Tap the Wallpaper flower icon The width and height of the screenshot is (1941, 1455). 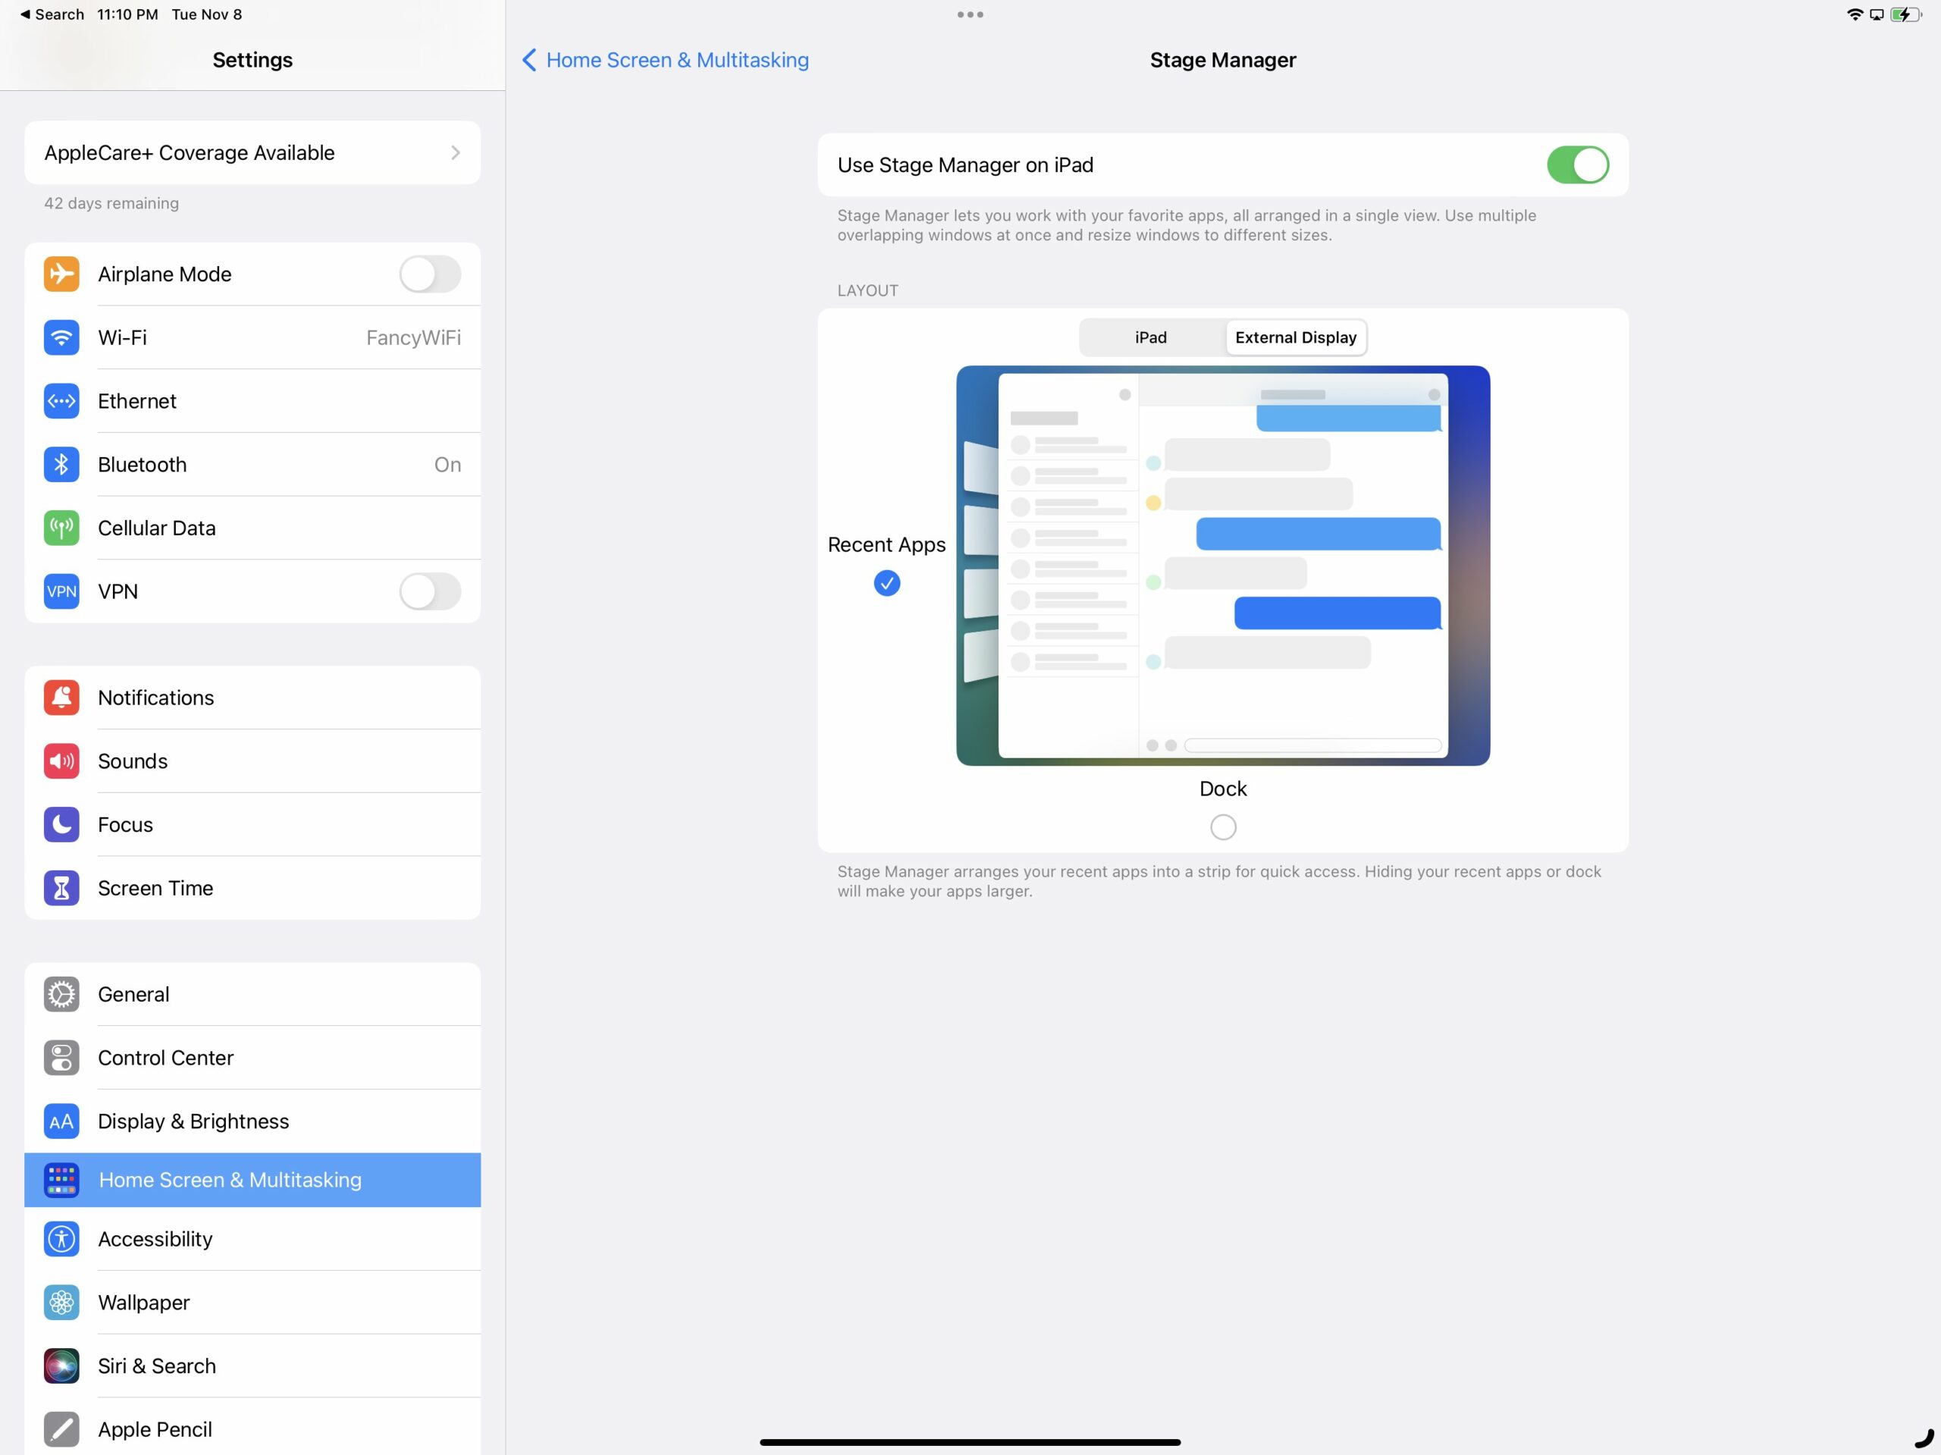click(61, 1303)
